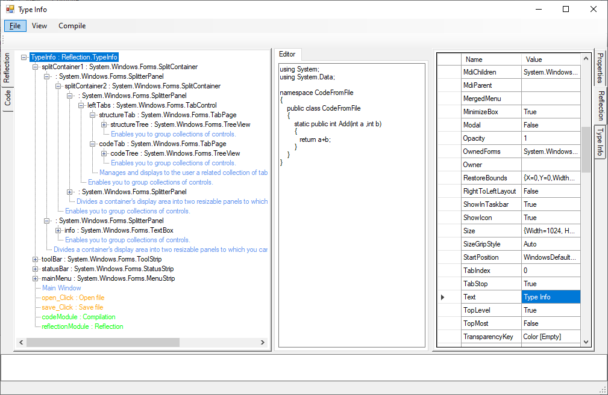This screenshot has height=395, width=608.
Task: Select 'codeModule : Compilation' entry
Action: pyautogui.click(x=79, y=317)
